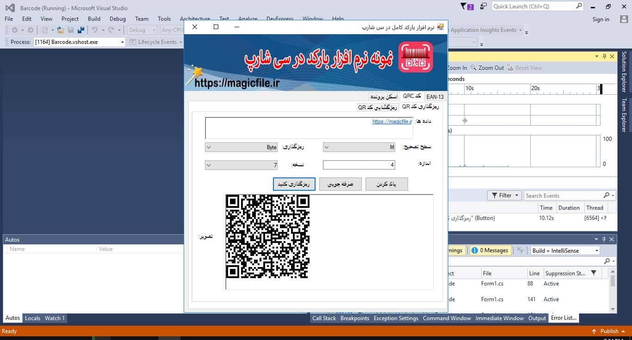Image resolution: width=632 pixels, height=340 pixels.
Task: Open the View menu
Action: pos(46,19)
